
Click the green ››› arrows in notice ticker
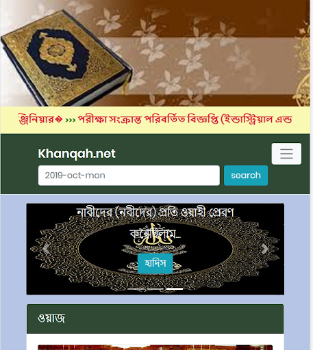tap(71, 120)
